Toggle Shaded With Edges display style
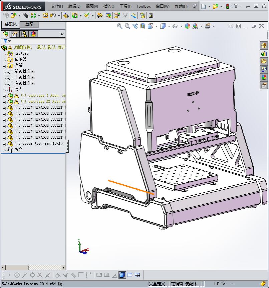Viewport: 269px width, 288px height. [x=122, y=275]
